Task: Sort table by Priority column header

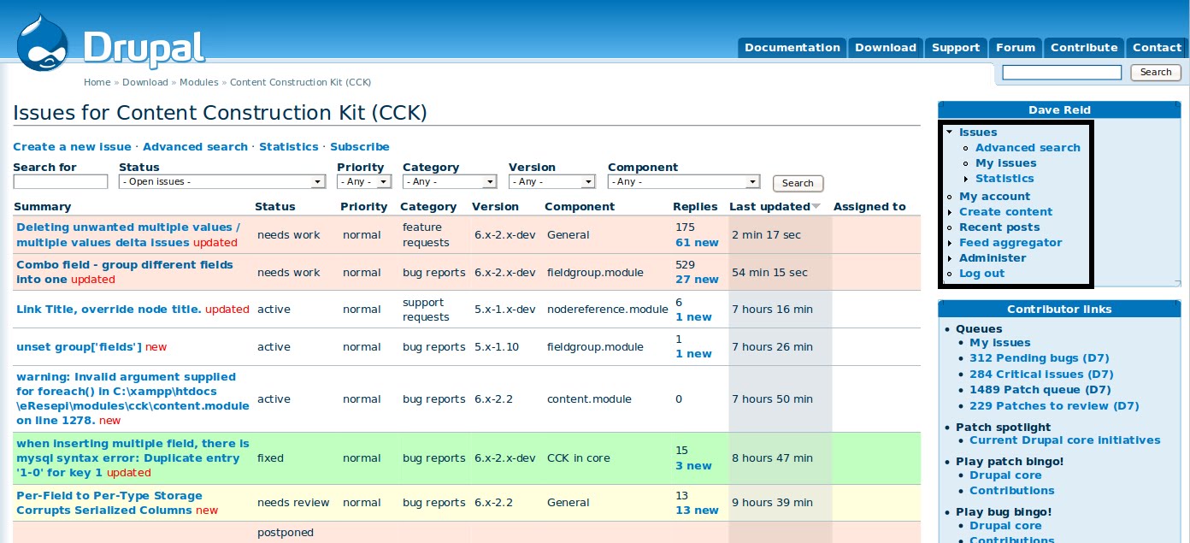Action: coord(364,207)
